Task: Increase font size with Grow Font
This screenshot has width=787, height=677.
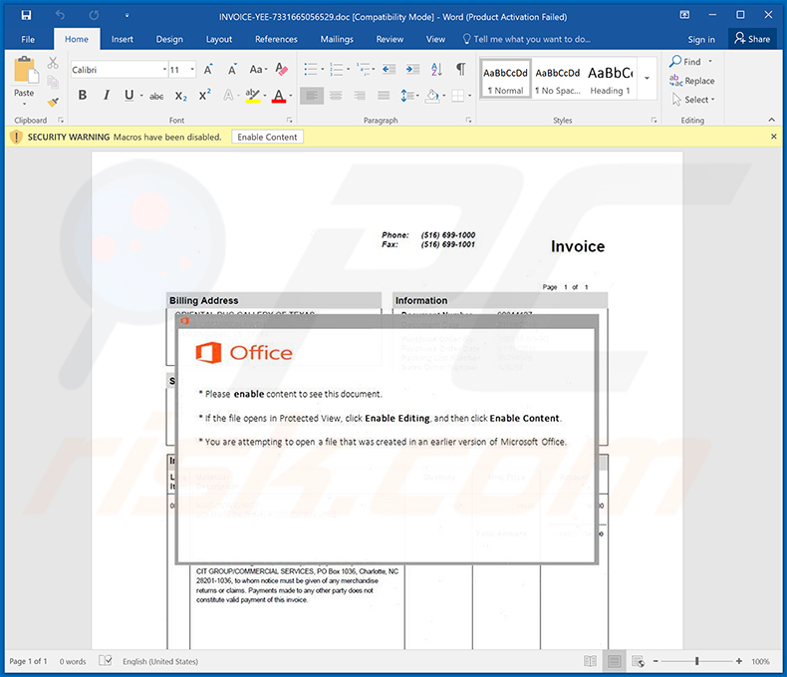Action: 208,70
